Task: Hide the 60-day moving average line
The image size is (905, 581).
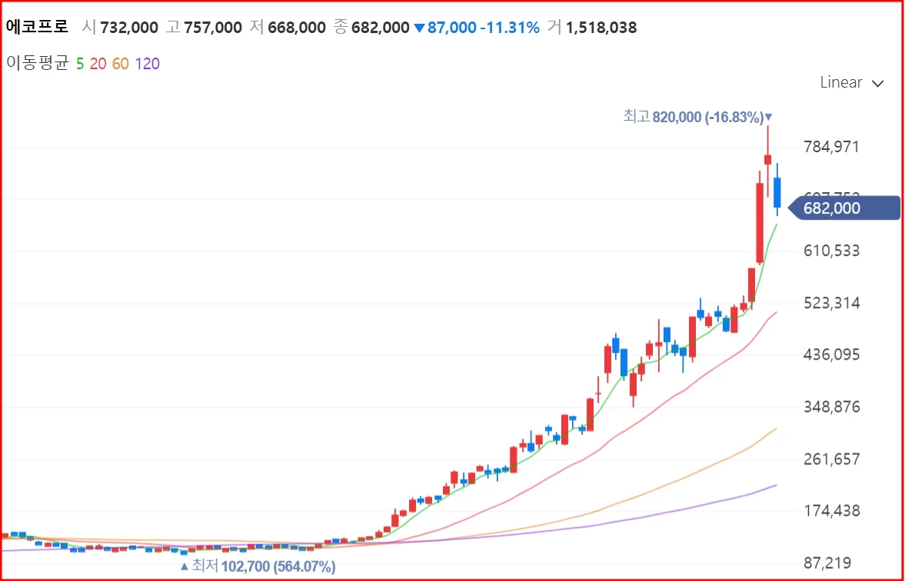Action: tap(120, 64)
